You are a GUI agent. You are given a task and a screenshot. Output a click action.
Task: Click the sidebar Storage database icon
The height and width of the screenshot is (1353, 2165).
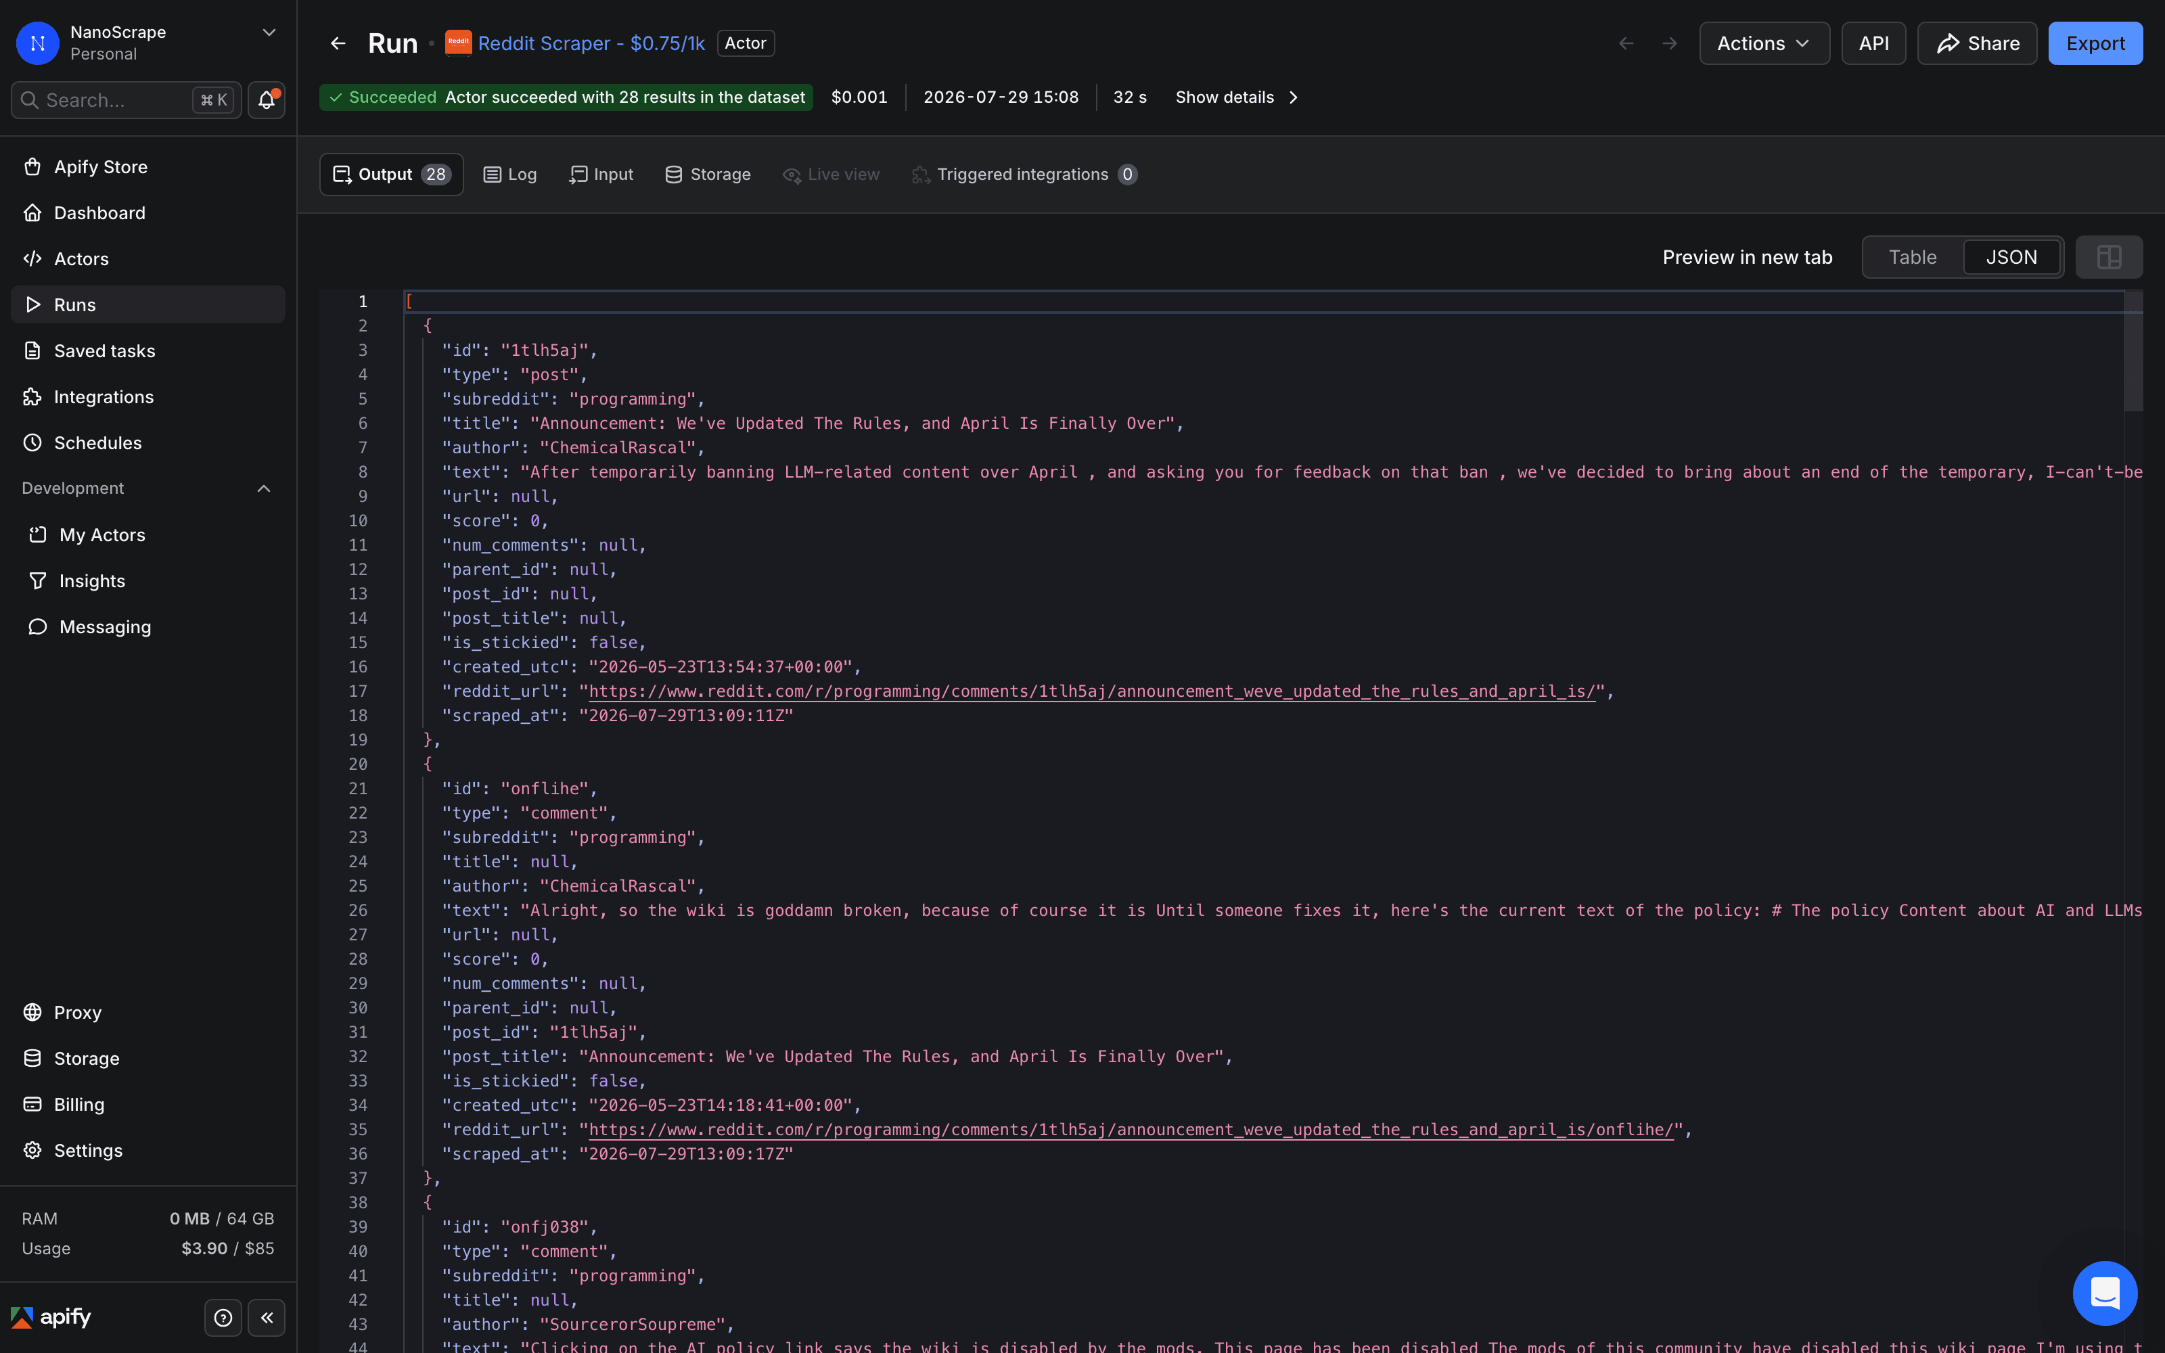(32, 1059)
